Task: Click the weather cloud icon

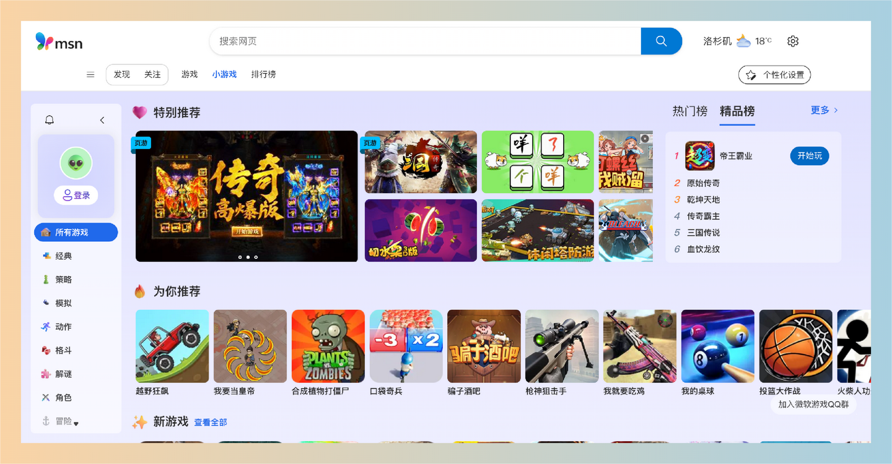Action: coord(744,41)
